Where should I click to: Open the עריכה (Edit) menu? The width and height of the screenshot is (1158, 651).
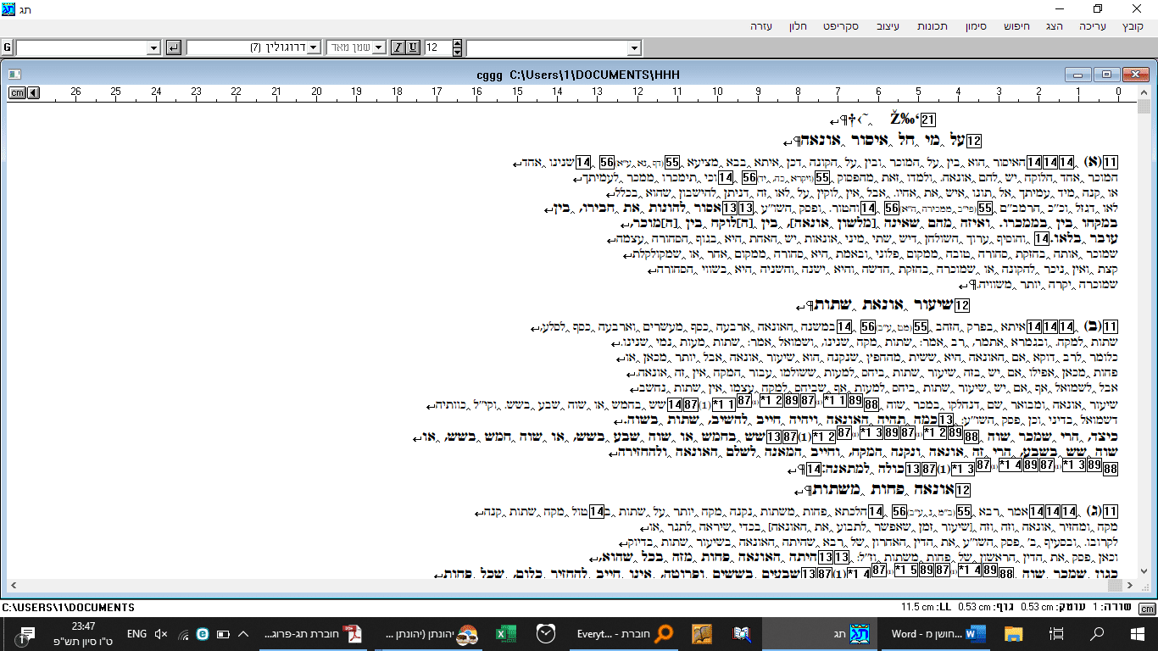[1093, 26]
